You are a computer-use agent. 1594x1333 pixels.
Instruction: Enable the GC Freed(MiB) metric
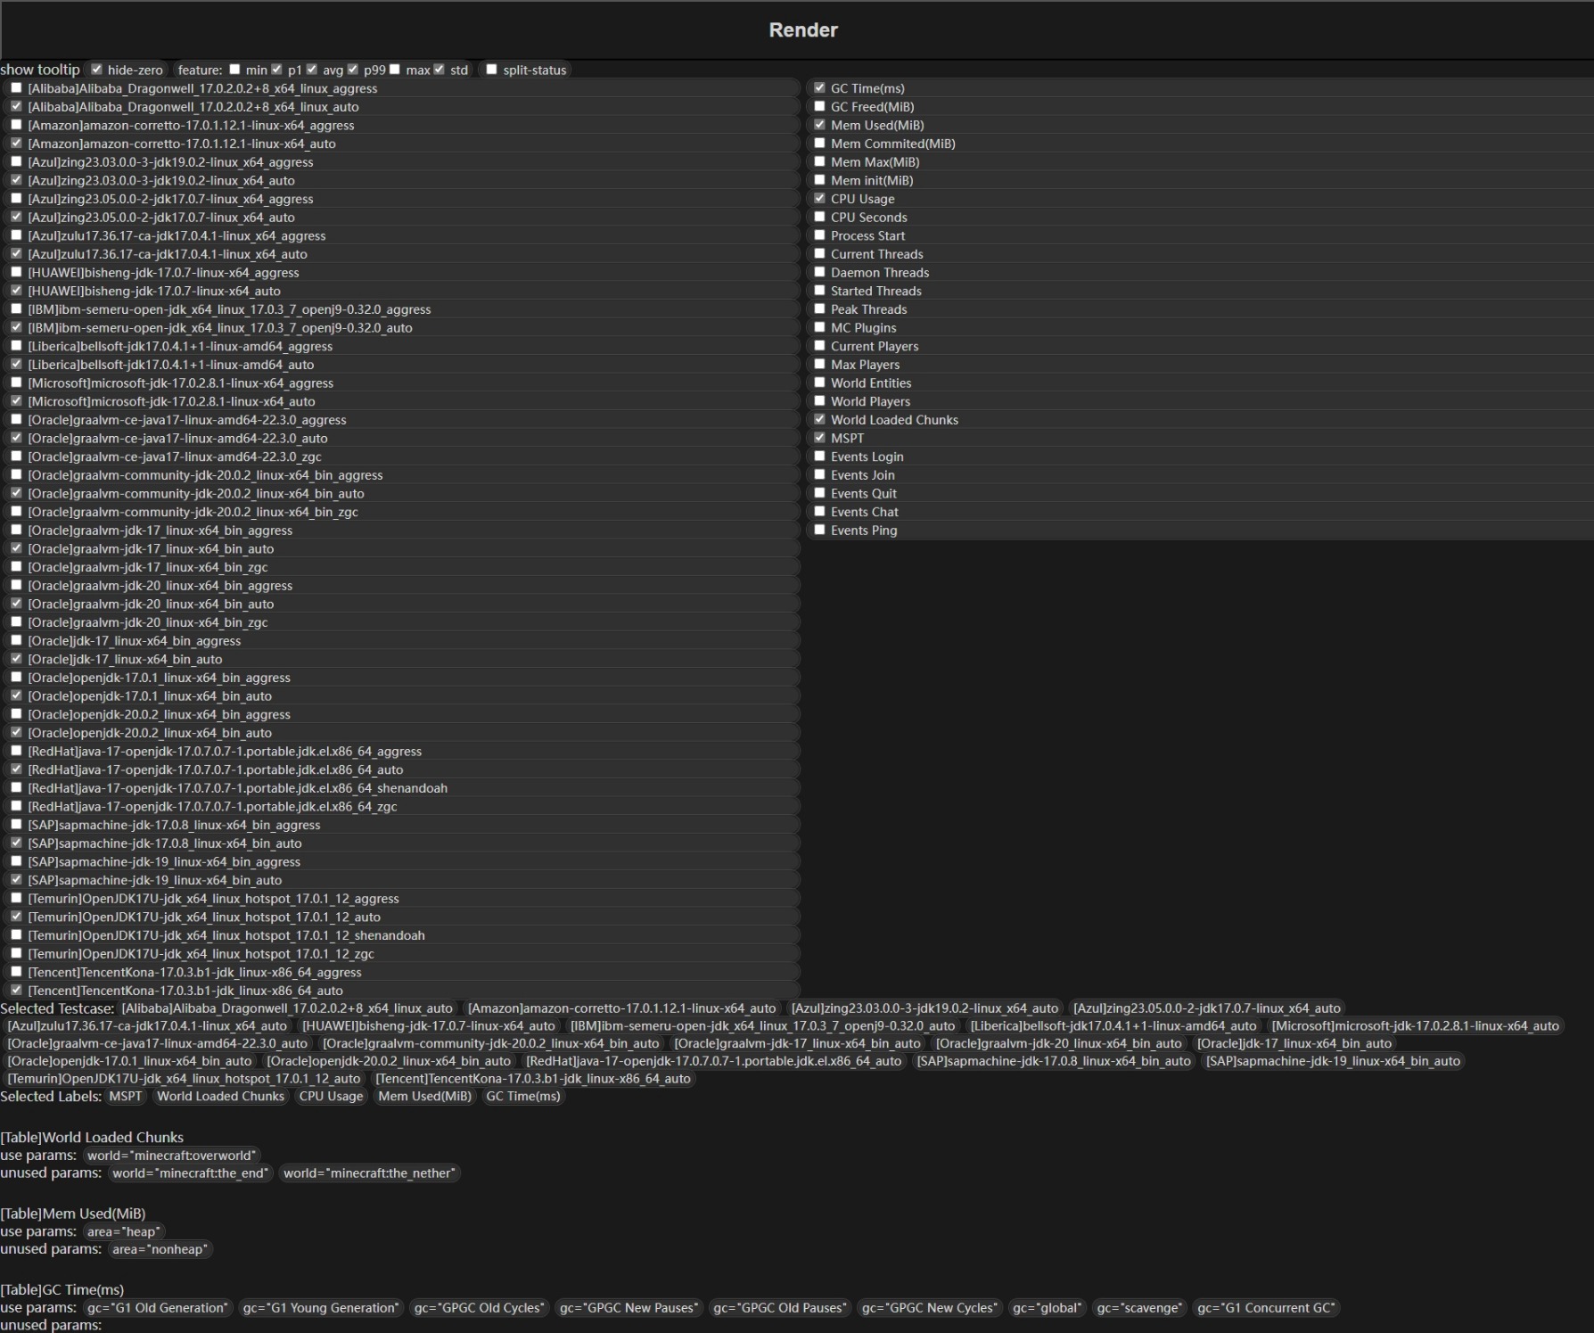click(820, 106)
